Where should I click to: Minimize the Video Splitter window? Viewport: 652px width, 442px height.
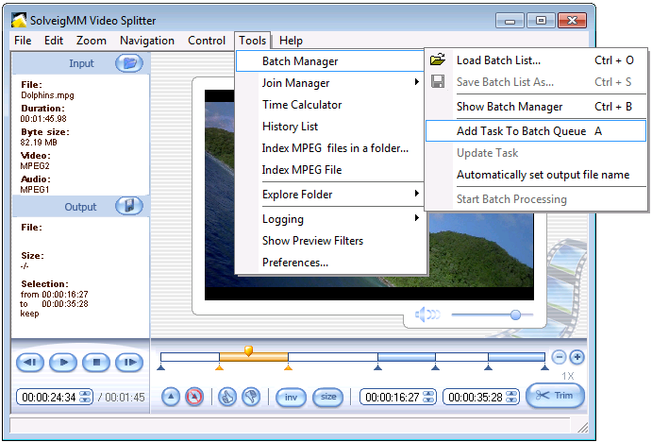point(510,21)
